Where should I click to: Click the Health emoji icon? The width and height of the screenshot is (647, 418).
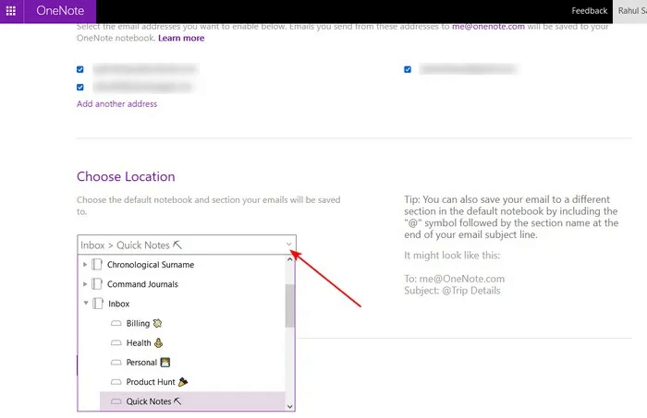pyautogui.click(x=158, y=342)
